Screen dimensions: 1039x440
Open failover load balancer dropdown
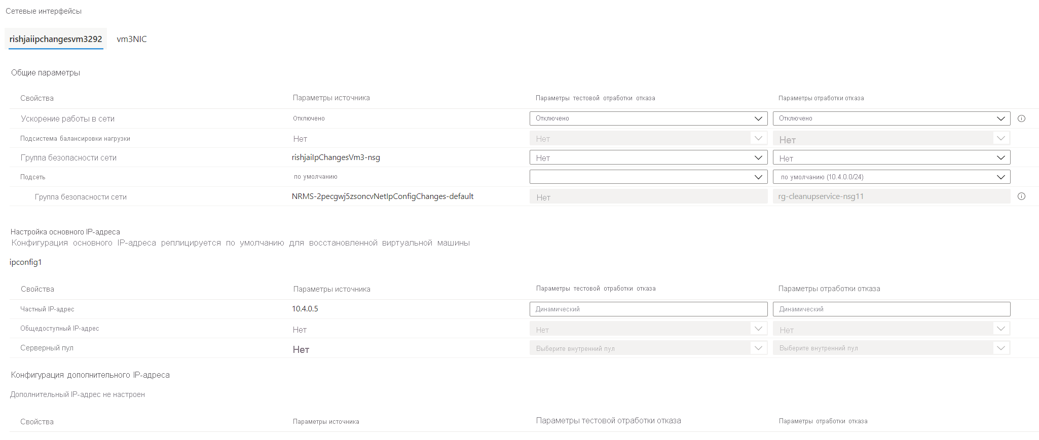click(x=892, y=138)
